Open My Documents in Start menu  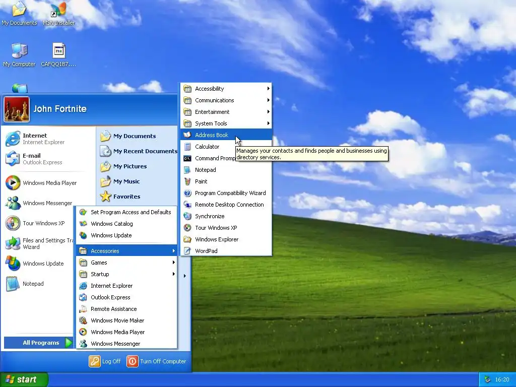click(x=128, y=136)
